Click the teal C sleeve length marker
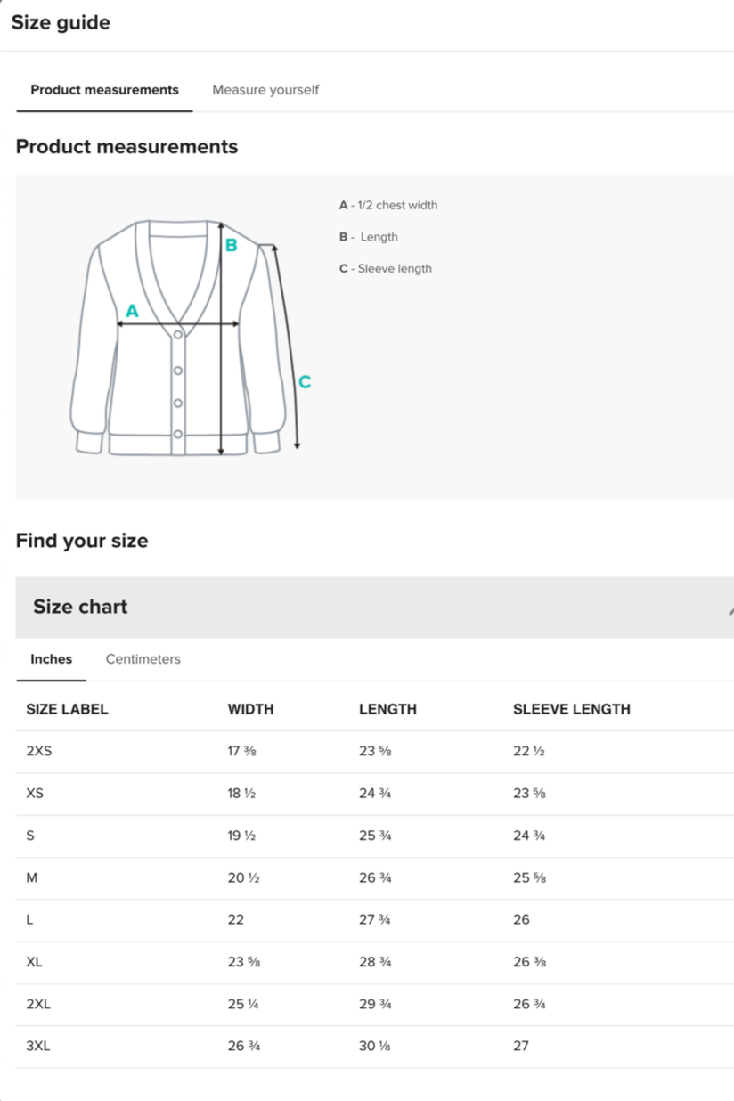The image size is (734, 1101). pyautogui.click(x=305, y=381)
